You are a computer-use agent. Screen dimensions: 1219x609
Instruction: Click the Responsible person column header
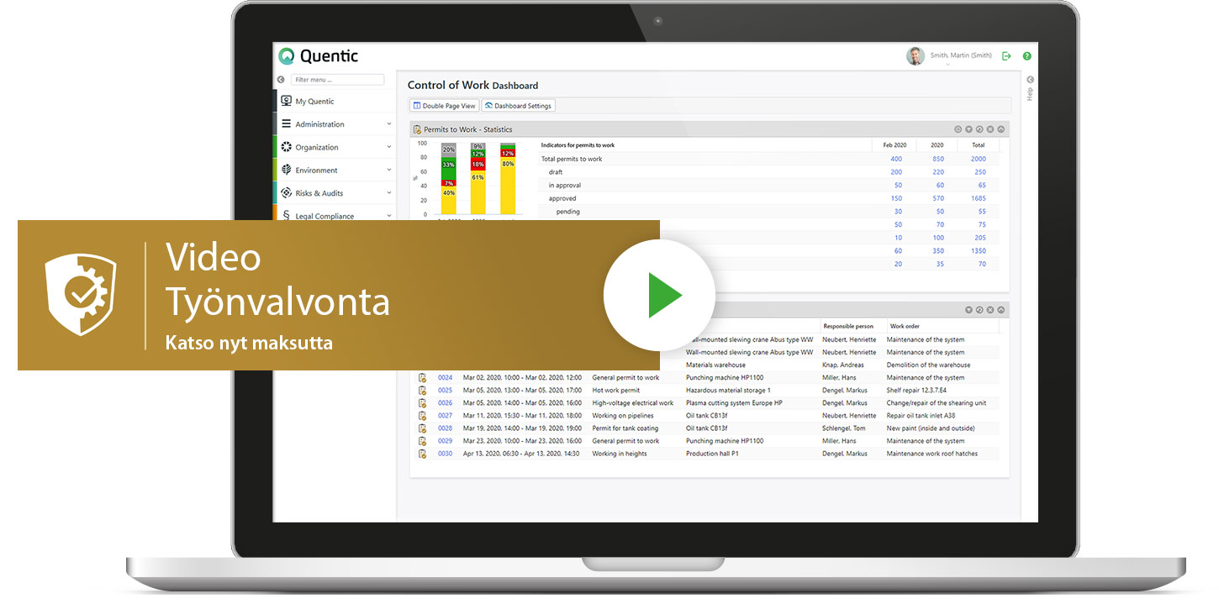(x=848, y=326)
